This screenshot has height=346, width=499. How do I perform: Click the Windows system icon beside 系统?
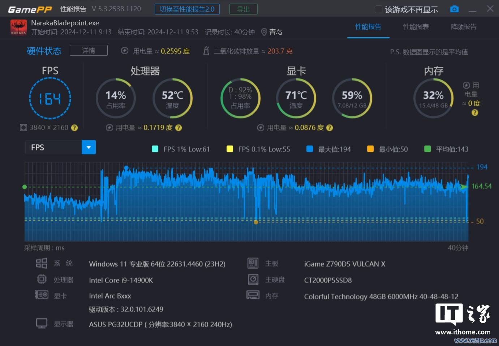pos(42,263)
